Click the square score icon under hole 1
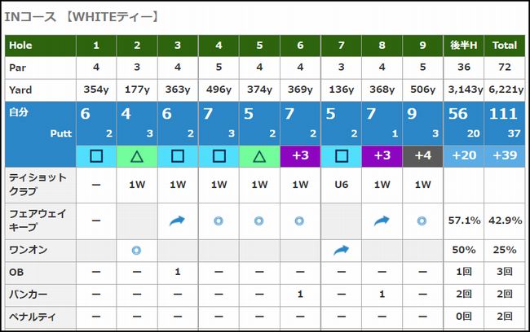Screen dimensions: 530x332 (96, 156)
